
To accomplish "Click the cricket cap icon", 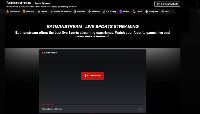I will pyautogui.click(x=133, y=11).
